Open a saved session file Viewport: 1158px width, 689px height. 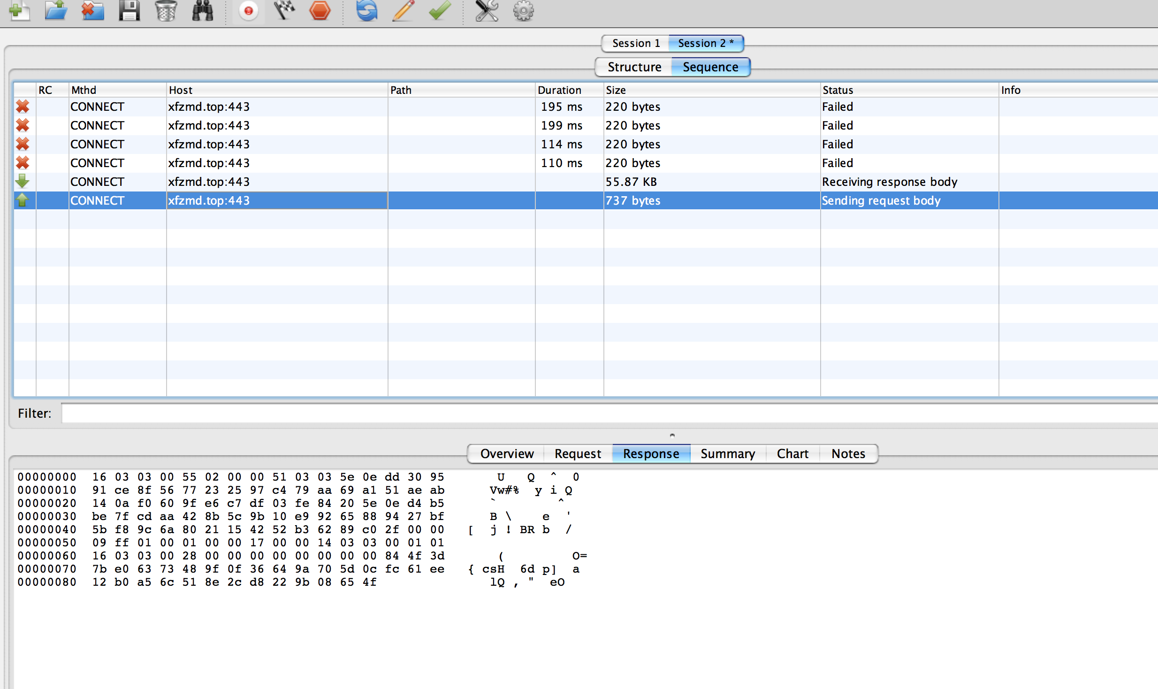pos(56,10)
